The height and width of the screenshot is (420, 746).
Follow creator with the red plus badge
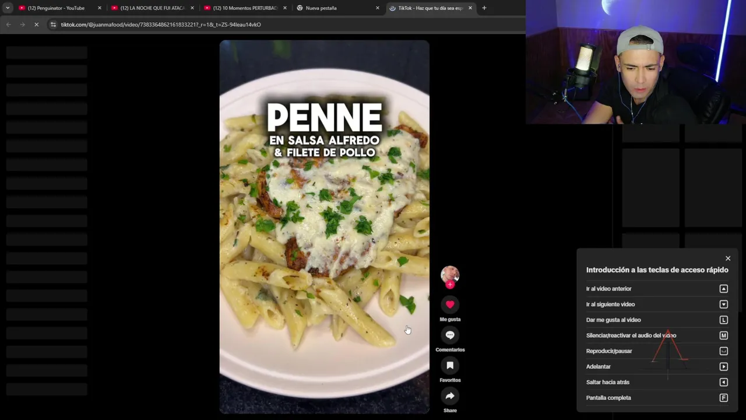click(x=450, y=285)
